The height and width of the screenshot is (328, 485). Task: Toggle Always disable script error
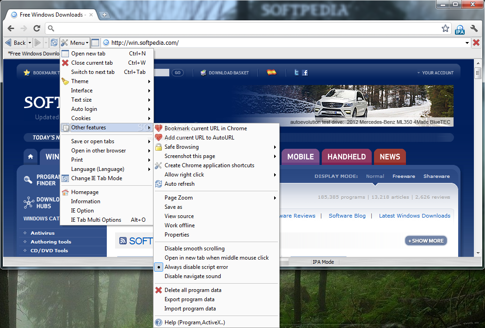click(x=216, y=267)
